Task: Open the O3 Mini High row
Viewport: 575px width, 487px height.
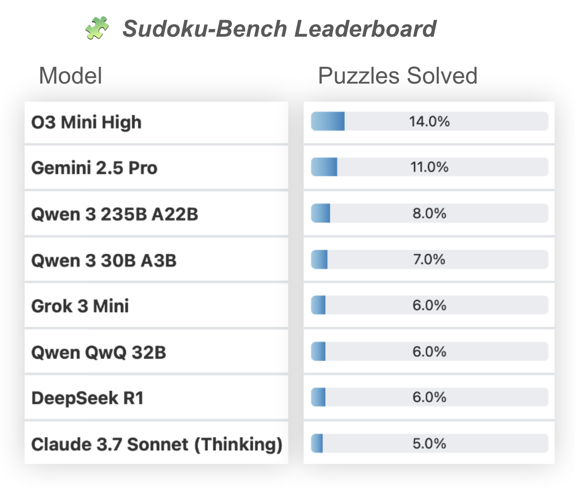Action: point(86,122)
